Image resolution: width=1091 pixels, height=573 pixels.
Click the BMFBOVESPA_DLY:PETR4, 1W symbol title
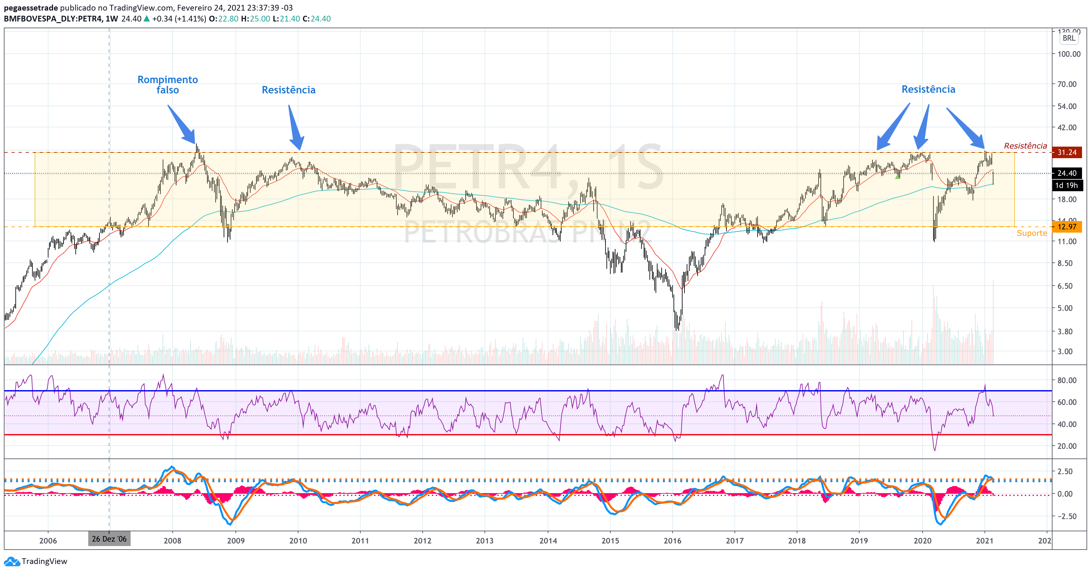click(x=61, y=19)
